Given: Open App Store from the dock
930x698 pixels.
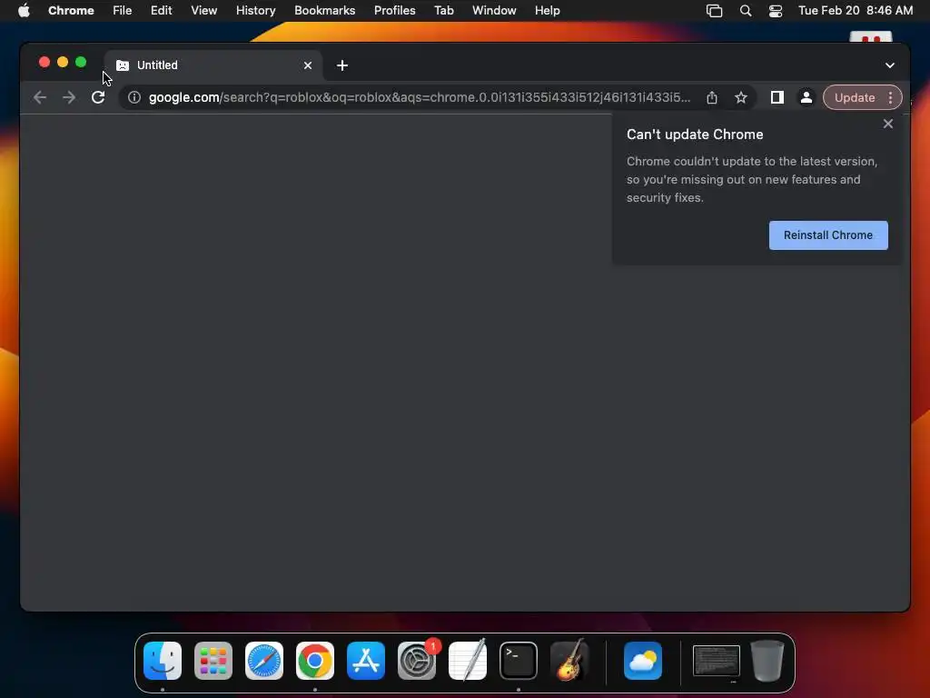Looking at the screenshot, I should coord(366,661).
